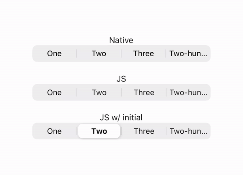The width and height of the screenshot is (243, 175).
Task: Click divider between One and Two in middle JS
Action: 77,92
